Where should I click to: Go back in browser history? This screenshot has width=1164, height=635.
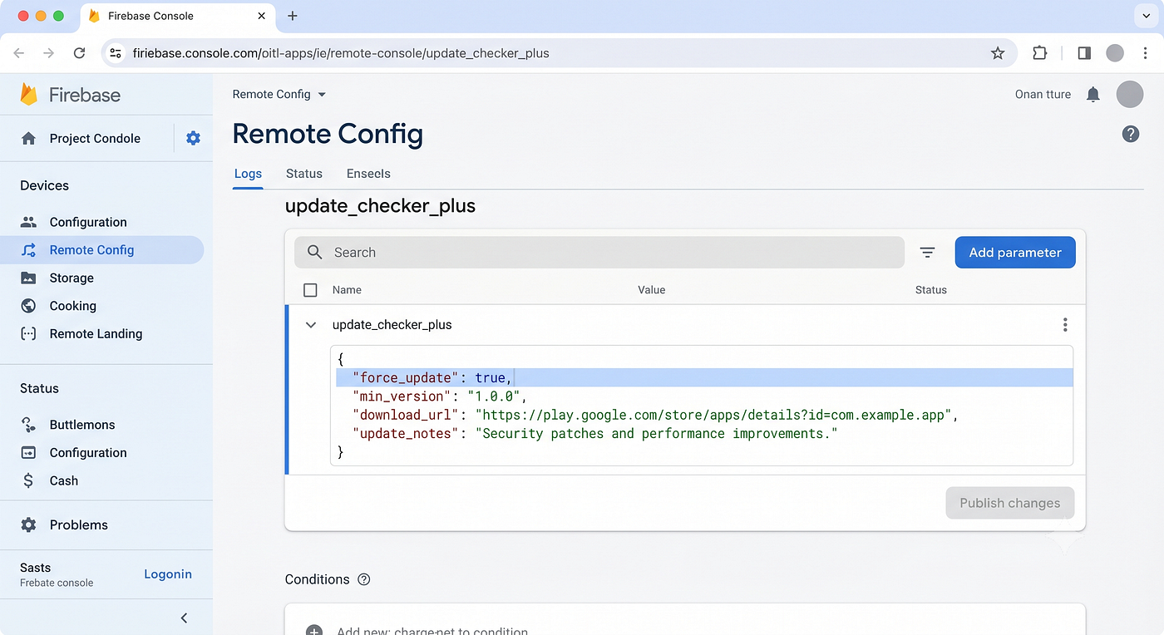click(x=19, y=53)
